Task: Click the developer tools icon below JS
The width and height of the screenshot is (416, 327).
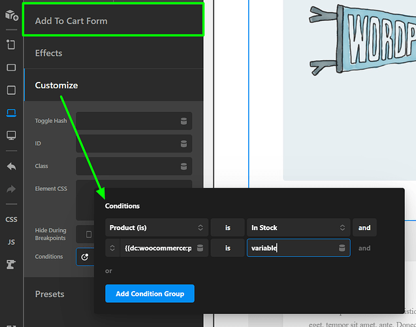Action: 11,265
